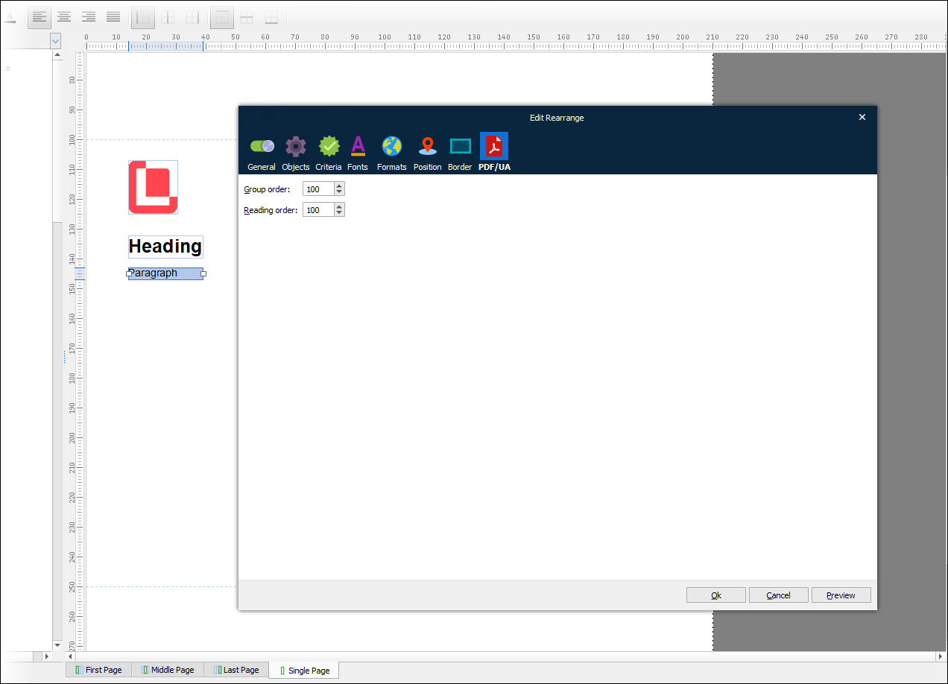Increase the Group order value
The image size is (948, 684).
click(339, 186)
